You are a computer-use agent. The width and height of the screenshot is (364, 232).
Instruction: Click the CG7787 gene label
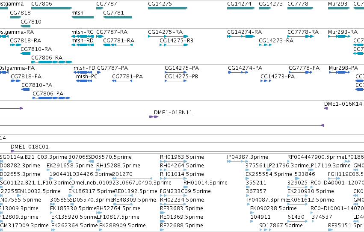(107, 4)
